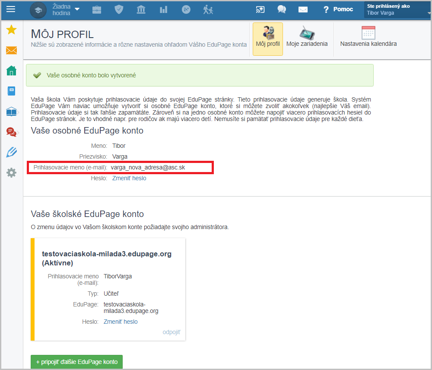Click the testovaciaskola-milada3.edupage.org (Aktívne) heading
This screenshot has height=370, width=432.
click(107, 258)
